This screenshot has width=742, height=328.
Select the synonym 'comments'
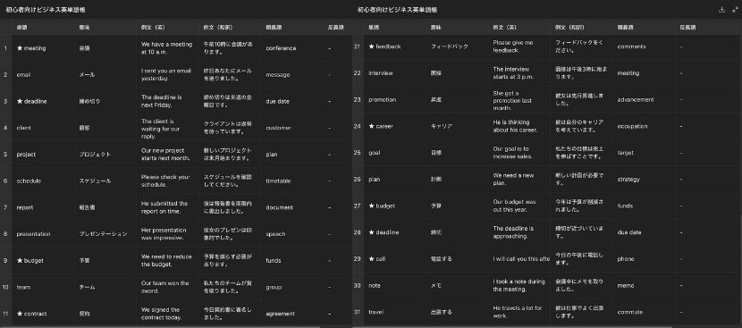coord(631,46)
